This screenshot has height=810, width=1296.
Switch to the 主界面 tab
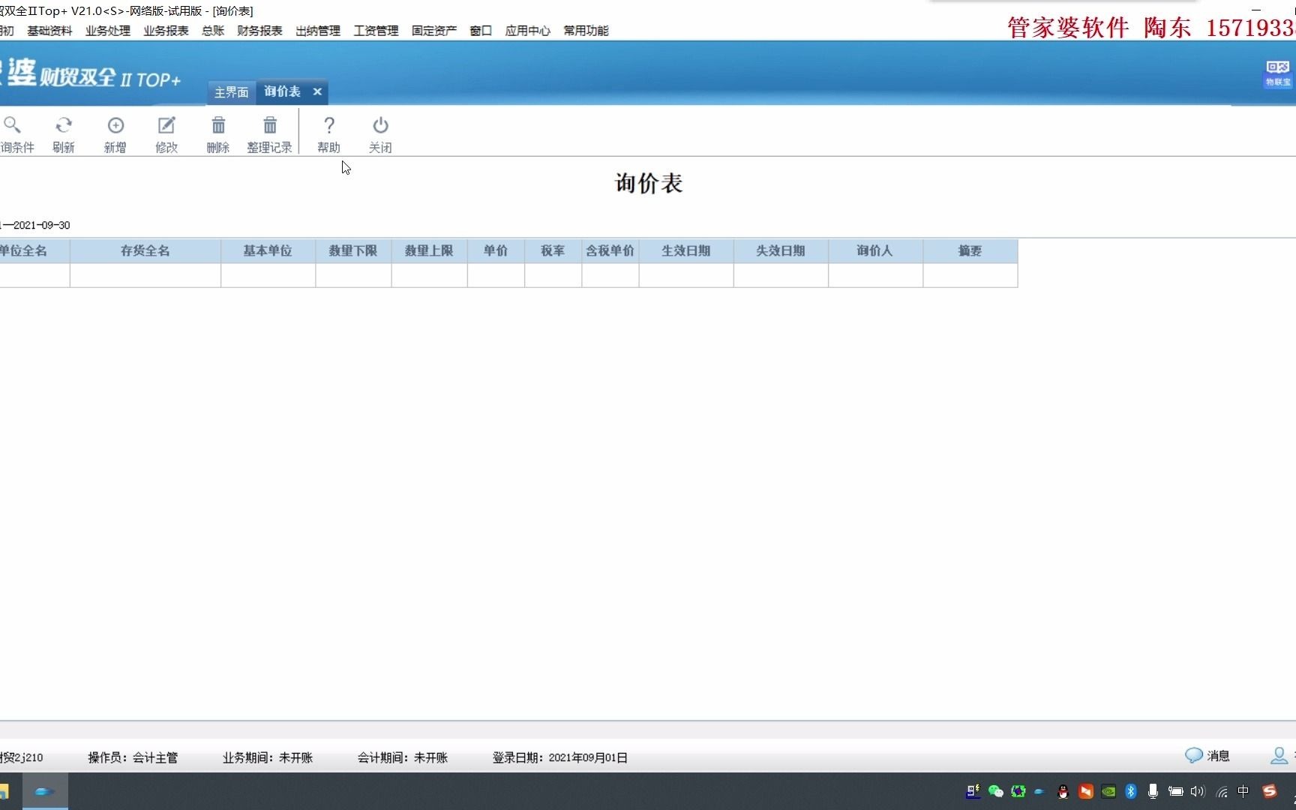tap(231, 92)
